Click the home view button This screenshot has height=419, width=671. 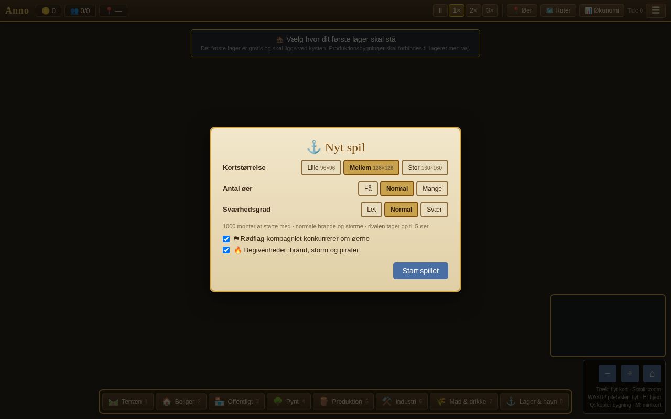[652, 373]
